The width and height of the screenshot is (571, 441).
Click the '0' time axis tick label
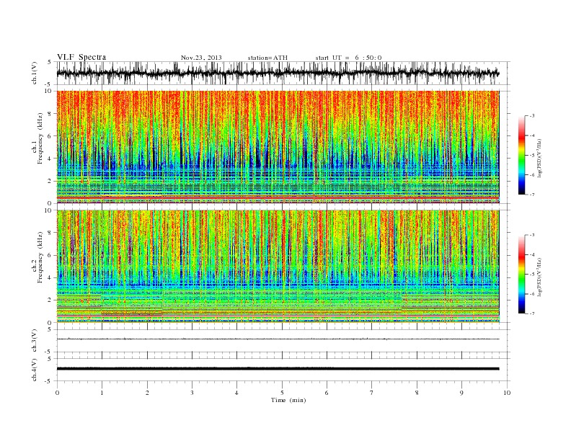57,393
